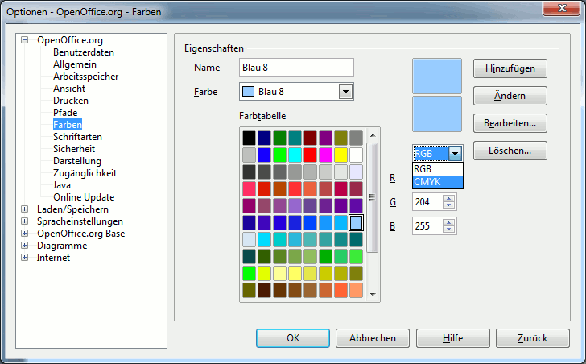Select Online Update in the tree

pyautogui.click(x=84, y=197)
